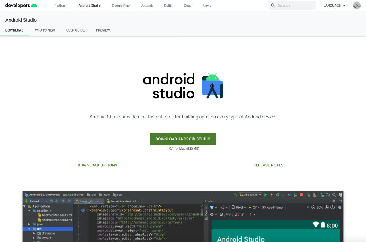Switch to the WHAT'S NEW tab
The image size is (366, 242).
tap(45, 30)
